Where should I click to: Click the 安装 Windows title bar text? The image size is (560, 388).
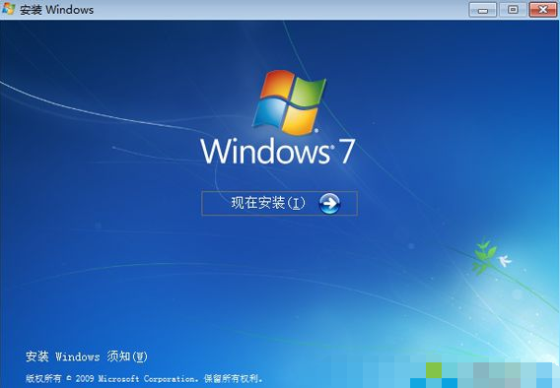point(57,10)
